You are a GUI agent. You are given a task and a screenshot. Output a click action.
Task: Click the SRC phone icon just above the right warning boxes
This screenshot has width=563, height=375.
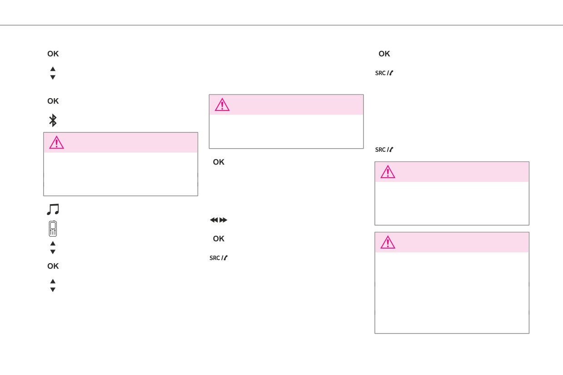(384, 150)
